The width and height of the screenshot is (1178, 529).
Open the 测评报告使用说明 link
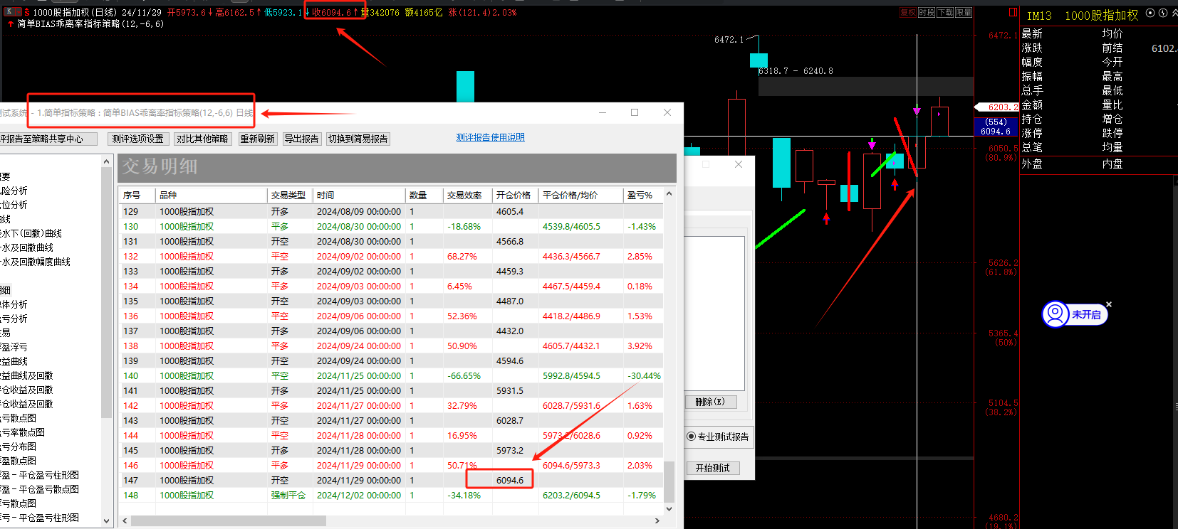click(x=490, y=137)
